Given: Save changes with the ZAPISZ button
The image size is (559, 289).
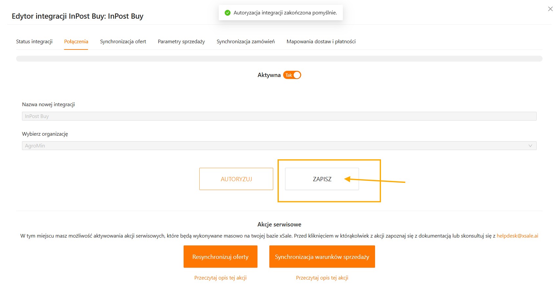Looking at the screenshot, I should pos(322,179).
